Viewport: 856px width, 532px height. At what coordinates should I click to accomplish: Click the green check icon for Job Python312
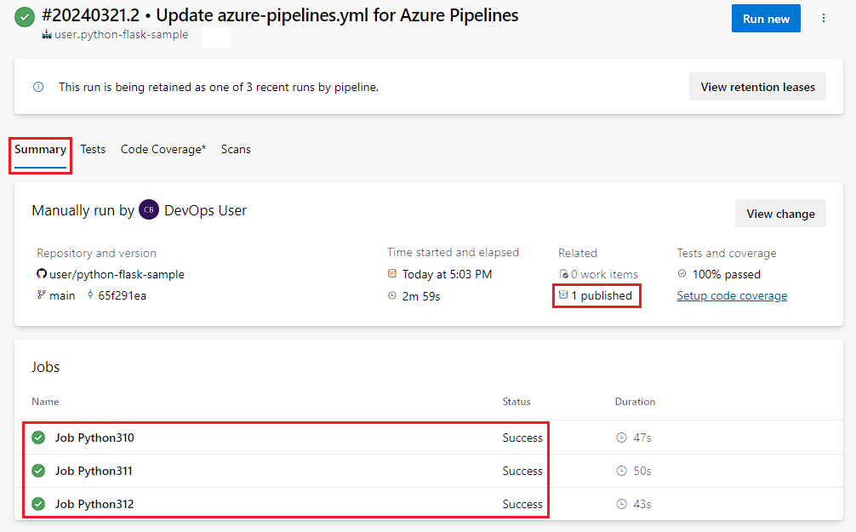coord(38,504)
